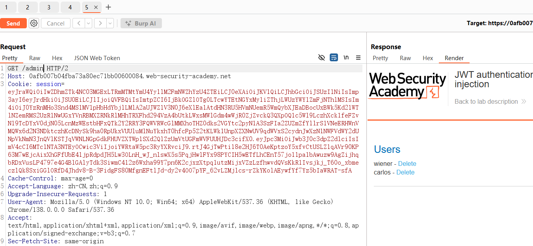The image size is (533, 246).
Task: Select Repeater tab 5
Action: pyautogui.click(x=87, y=7)
